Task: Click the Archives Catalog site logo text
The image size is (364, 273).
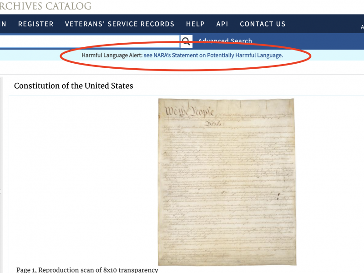Action: pyautogui.click(x=45, y=6)
